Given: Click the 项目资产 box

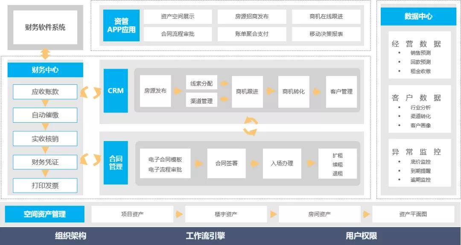Looking at the screenshot, I should 132,214.
